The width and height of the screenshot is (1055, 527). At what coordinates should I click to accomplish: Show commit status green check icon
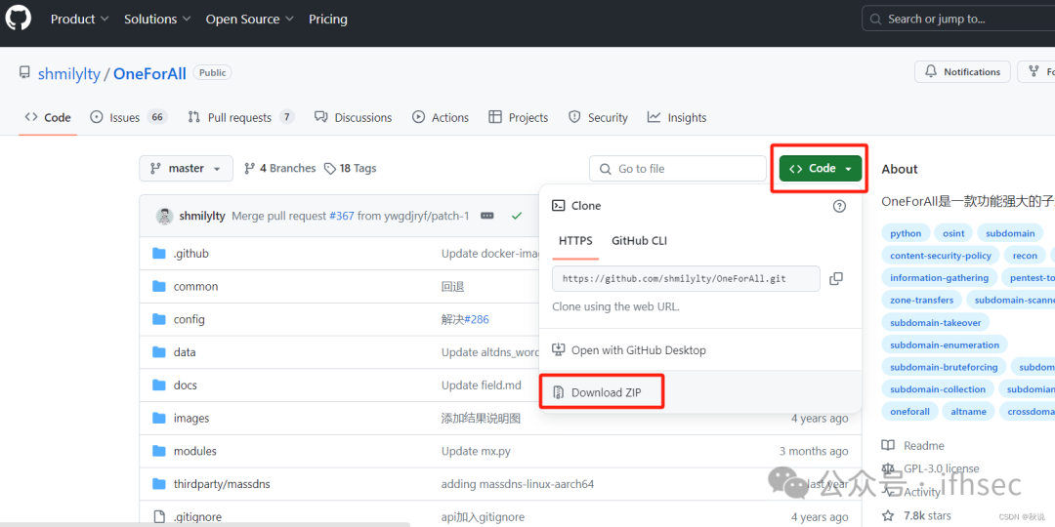(517, 216)
